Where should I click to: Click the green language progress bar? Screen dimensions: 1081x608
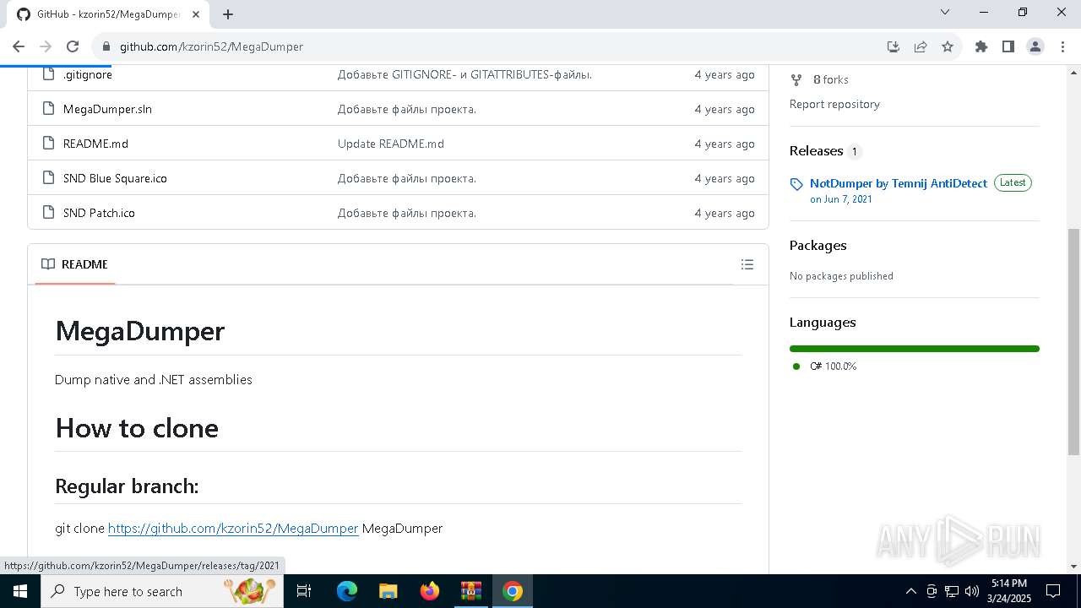click(x=915, y=349)
